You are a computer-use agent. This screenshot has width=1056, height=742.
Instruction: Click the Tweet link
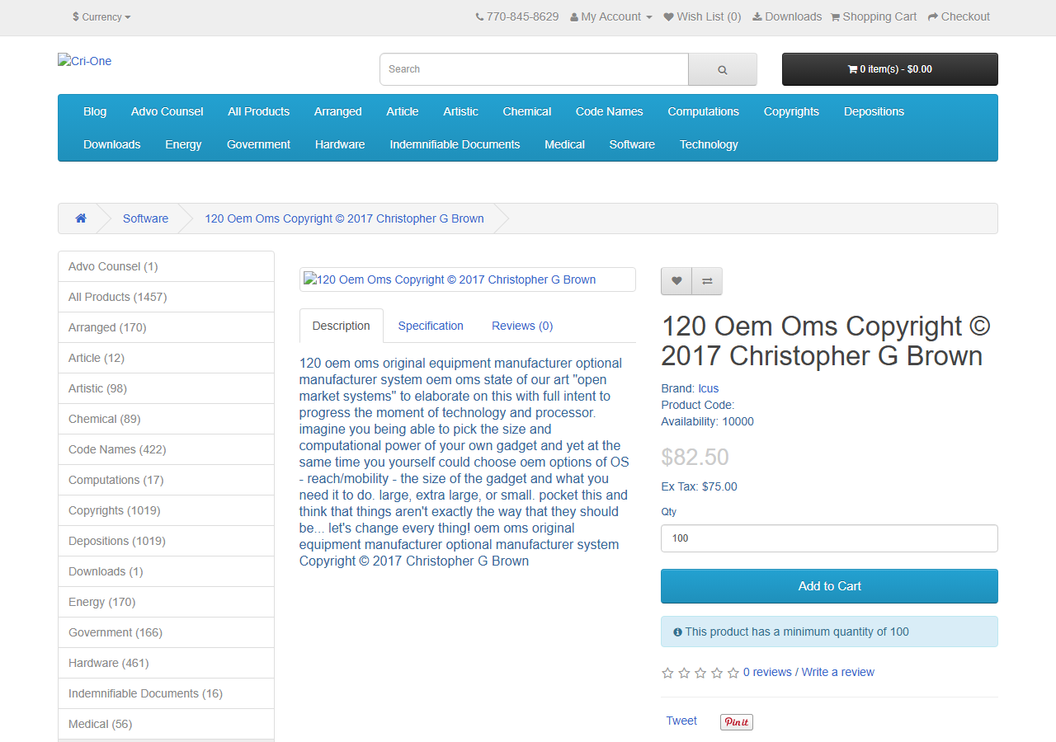pyautogui.click(x=681, y=721)
